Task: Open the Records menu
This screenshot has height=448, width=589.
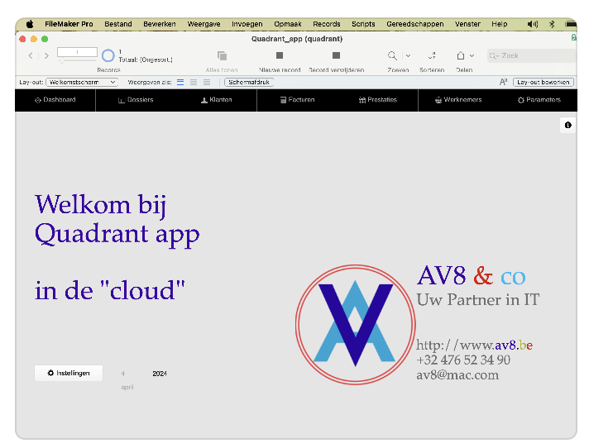Action: pos(327,24)
